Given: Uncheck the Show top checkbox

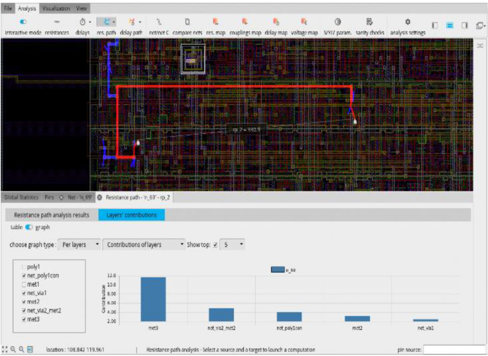Looking at the screenshot, I should pos(215,245).
